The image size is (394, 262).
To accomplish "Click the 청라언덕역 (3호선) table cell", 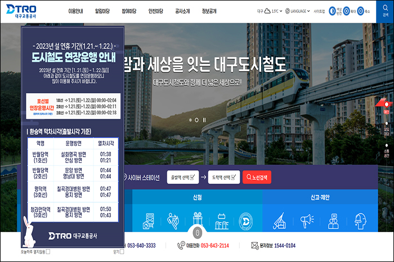I will coord(41,212).
